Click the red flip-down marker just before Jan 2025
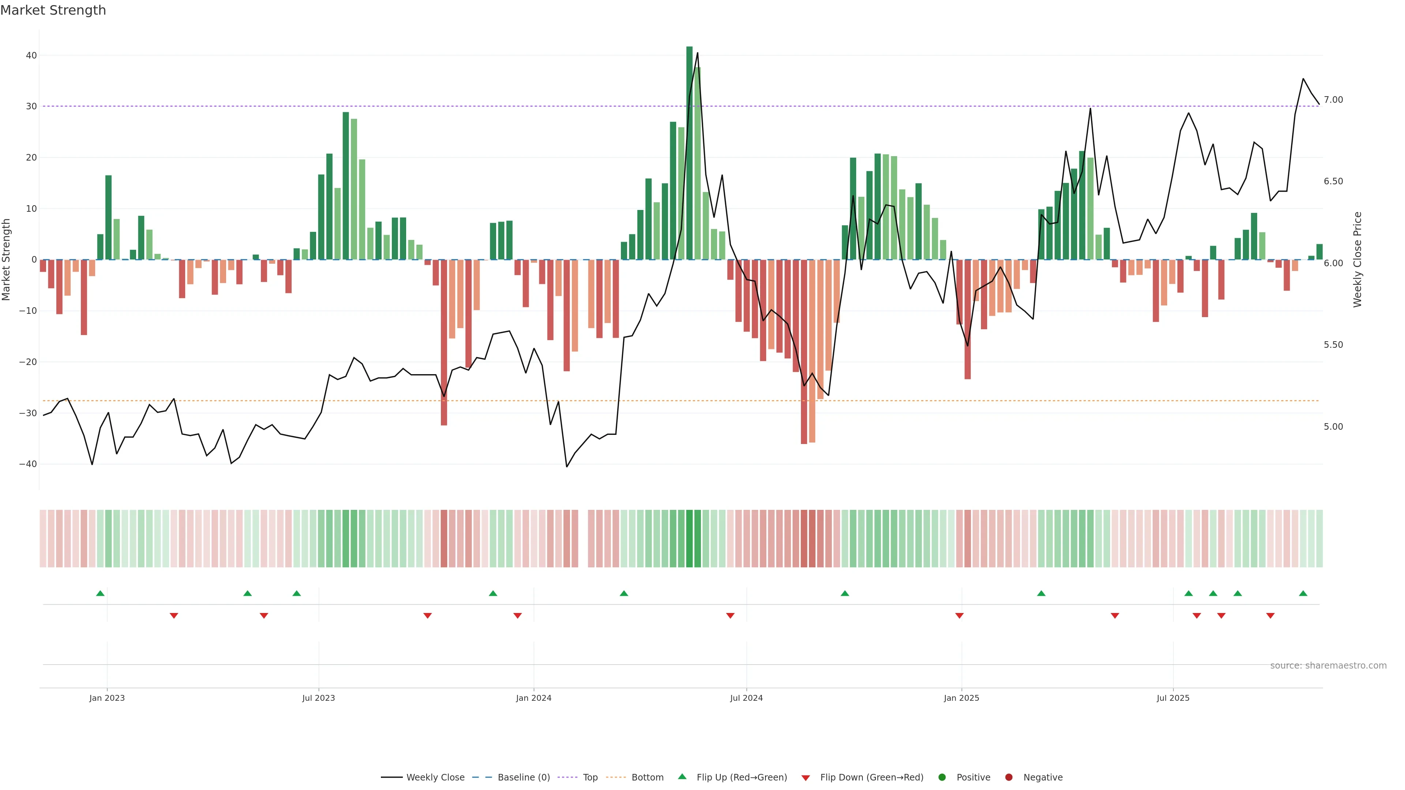 point(959,616)
